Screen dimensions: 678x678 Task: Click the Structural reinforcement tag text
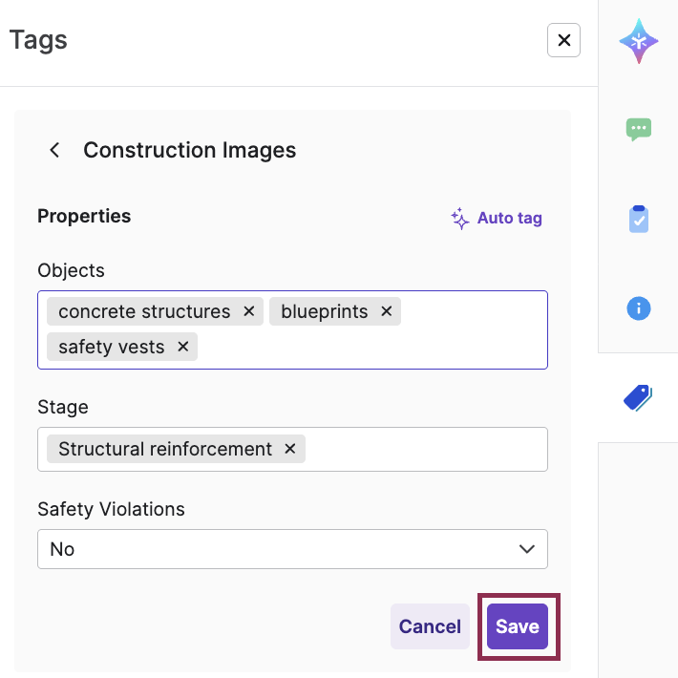165,449
